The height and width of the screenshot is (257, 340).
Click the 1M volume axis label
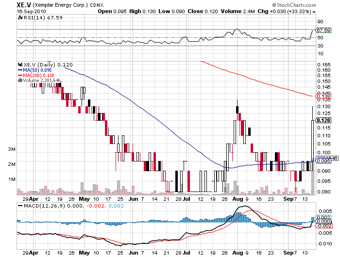point(12,179)
